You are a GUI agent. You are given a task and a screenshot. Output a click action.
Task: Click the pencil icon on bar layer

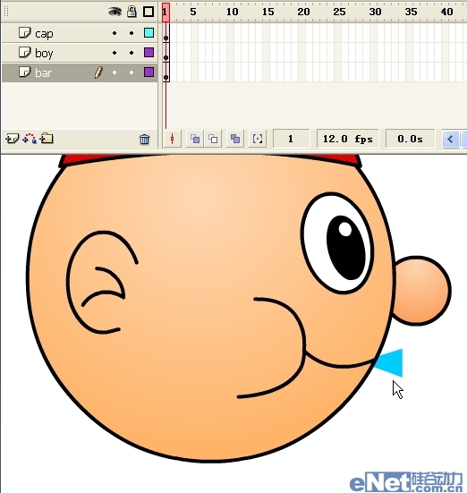tap(98, 72)
